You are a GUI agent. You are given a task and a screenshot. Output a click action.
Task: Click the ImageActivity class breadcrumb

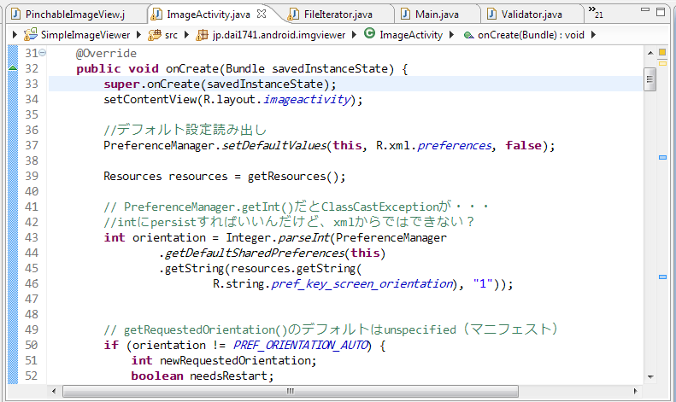point(411,35)
